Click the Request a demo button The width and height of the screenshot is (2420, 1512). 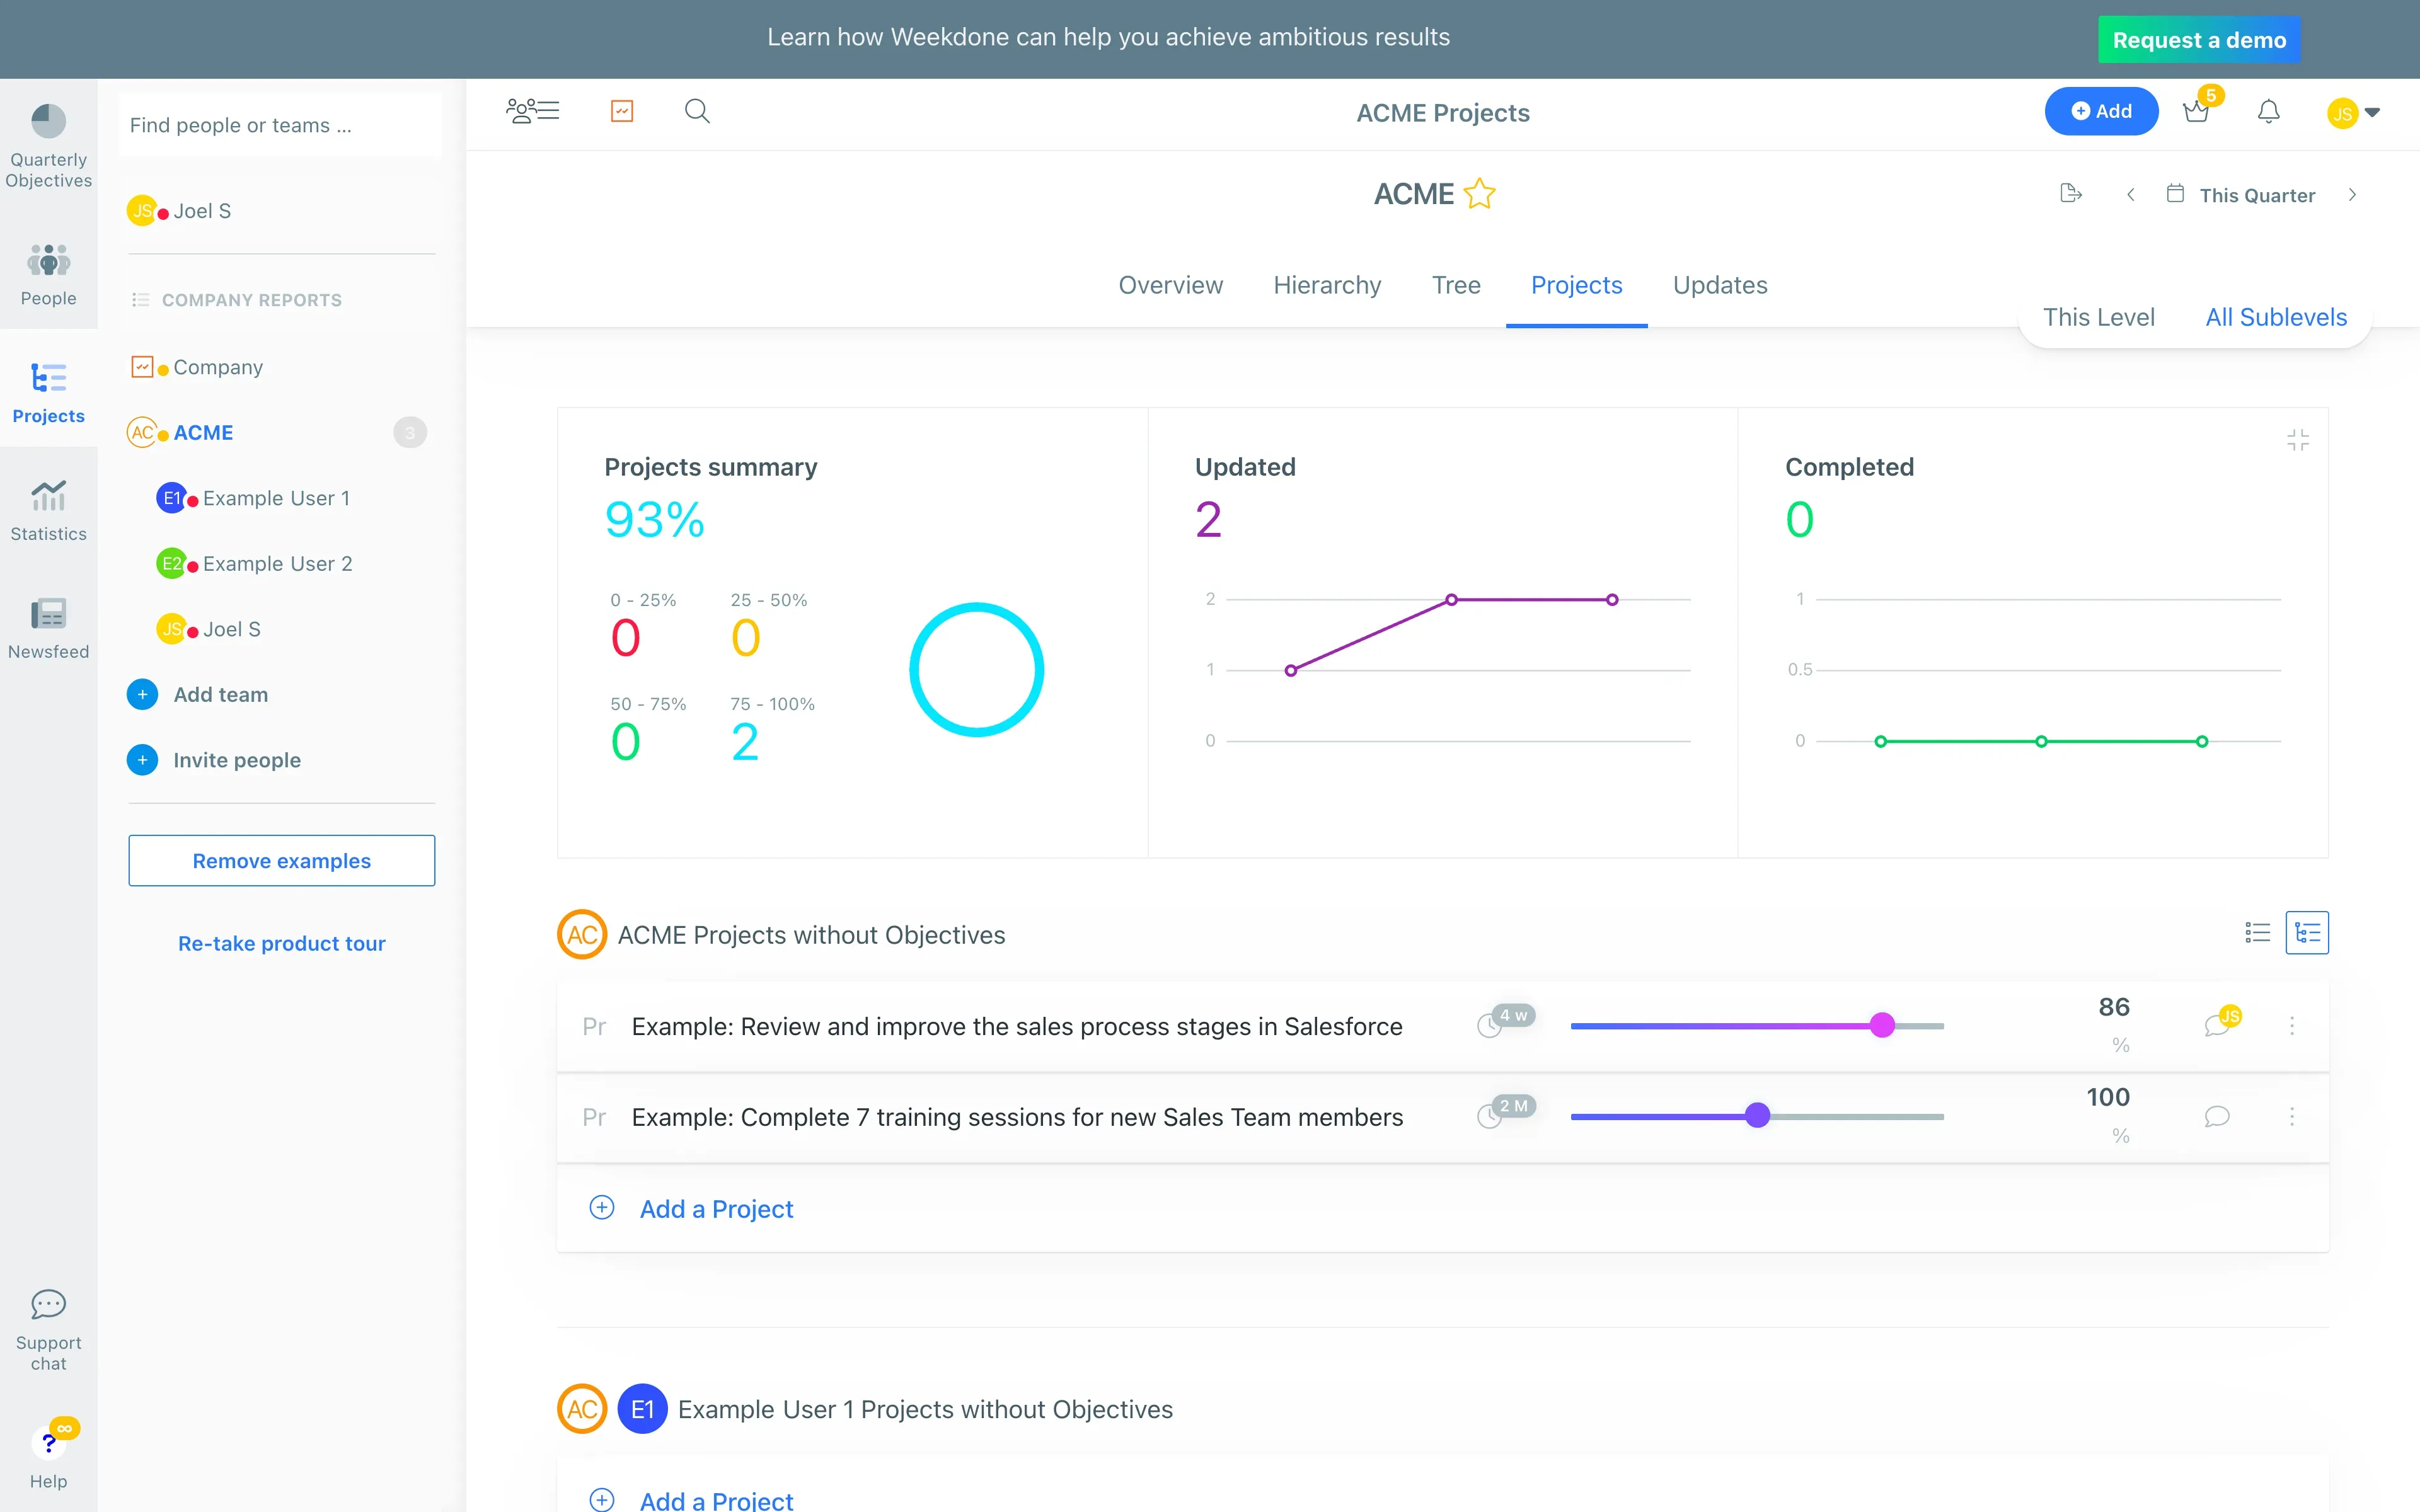click(2199, 39)
